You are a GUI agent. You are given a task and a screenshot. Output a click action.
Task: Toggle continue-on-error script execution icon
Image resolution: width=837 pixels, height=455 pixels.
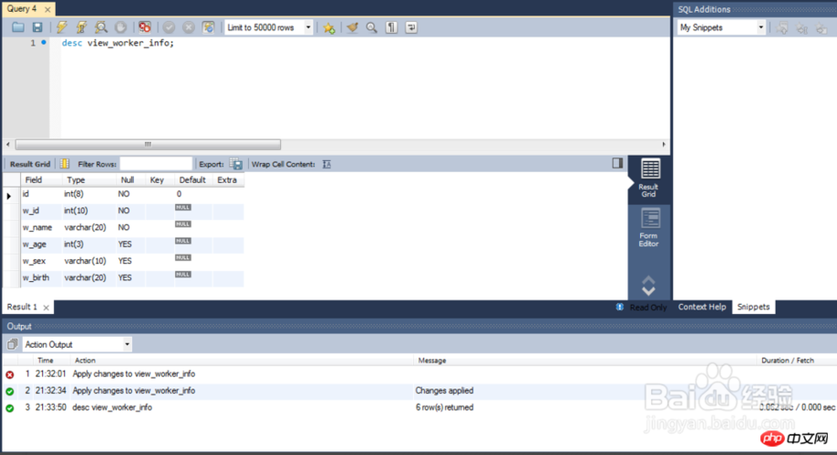point(145,27)
